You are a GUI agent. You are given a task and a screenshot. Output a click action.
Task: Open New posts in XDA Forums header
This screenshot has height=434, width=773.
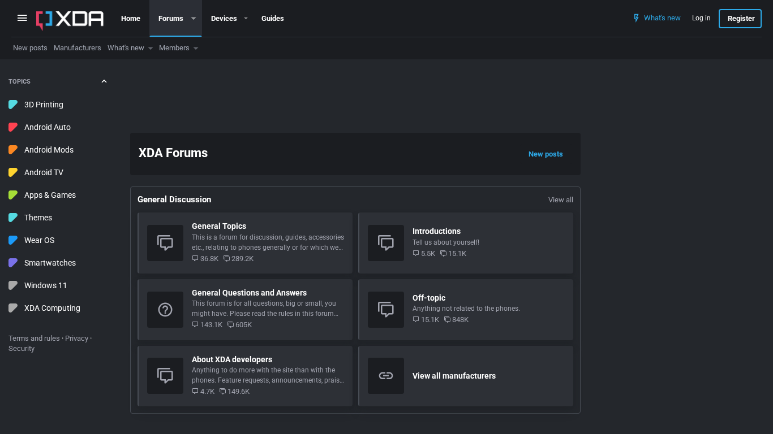tap(545, 154)
